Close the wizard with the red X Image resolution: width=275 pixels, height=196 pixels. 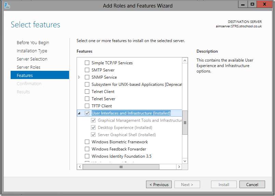click(264, 4)
